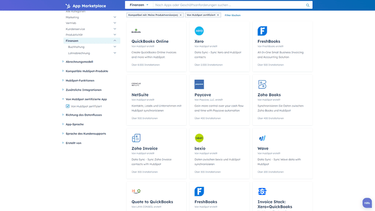
Task: Select the Produktivität category
Action: pyautogui.click(x=74, y=35)
